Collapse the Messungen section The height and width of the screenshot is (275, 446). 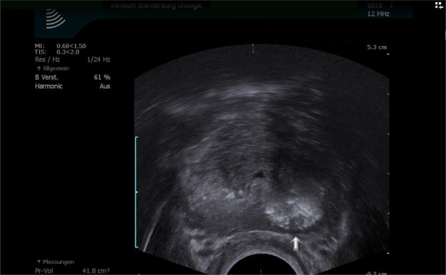point(39,261)
